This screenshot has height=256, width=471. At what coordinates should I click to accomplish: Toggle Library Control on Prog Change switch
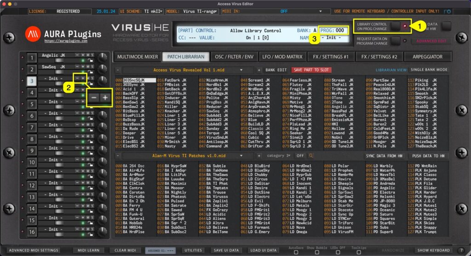[x=396, y=26]
